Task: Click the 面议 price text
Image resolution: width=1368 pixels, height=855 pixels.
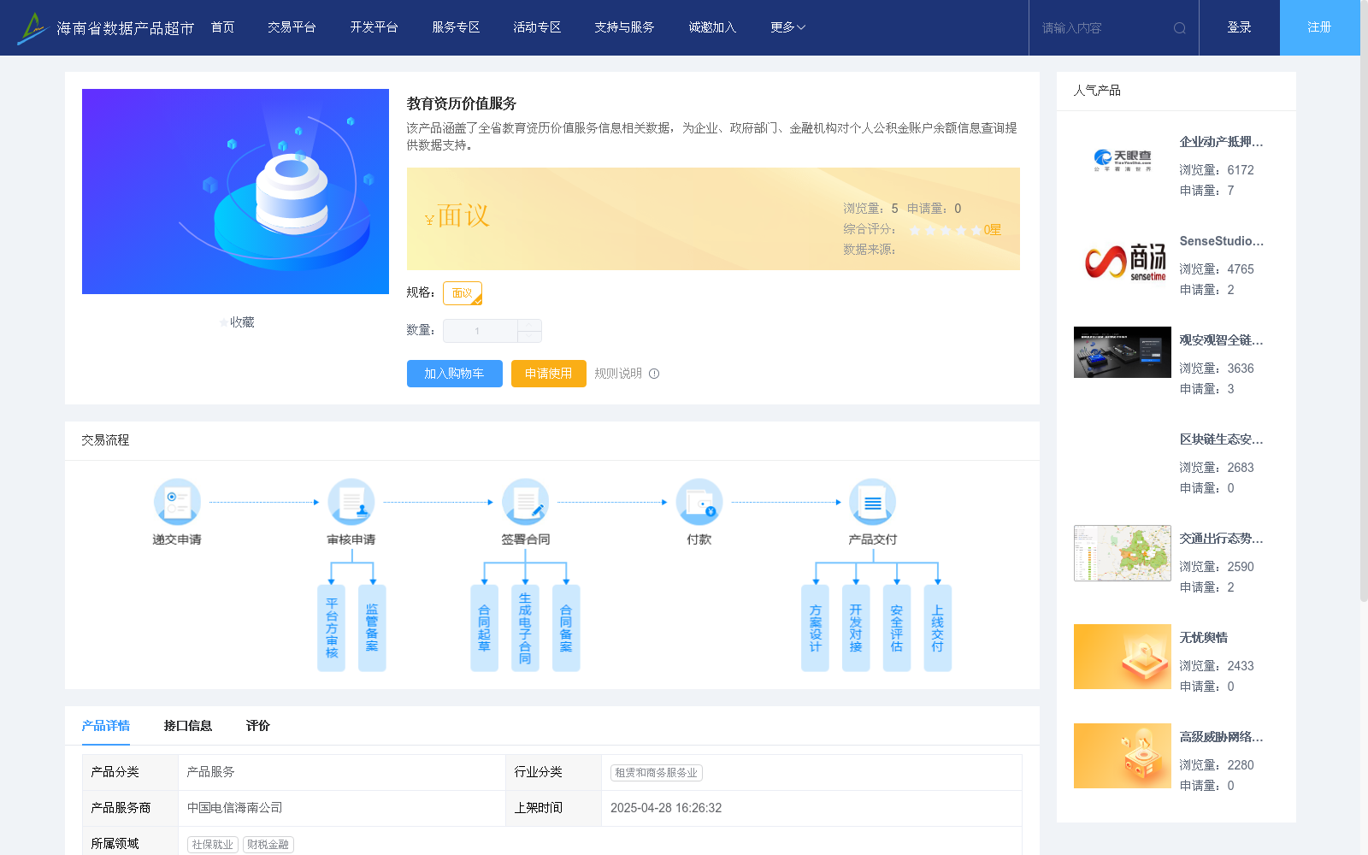Action: 463,215
